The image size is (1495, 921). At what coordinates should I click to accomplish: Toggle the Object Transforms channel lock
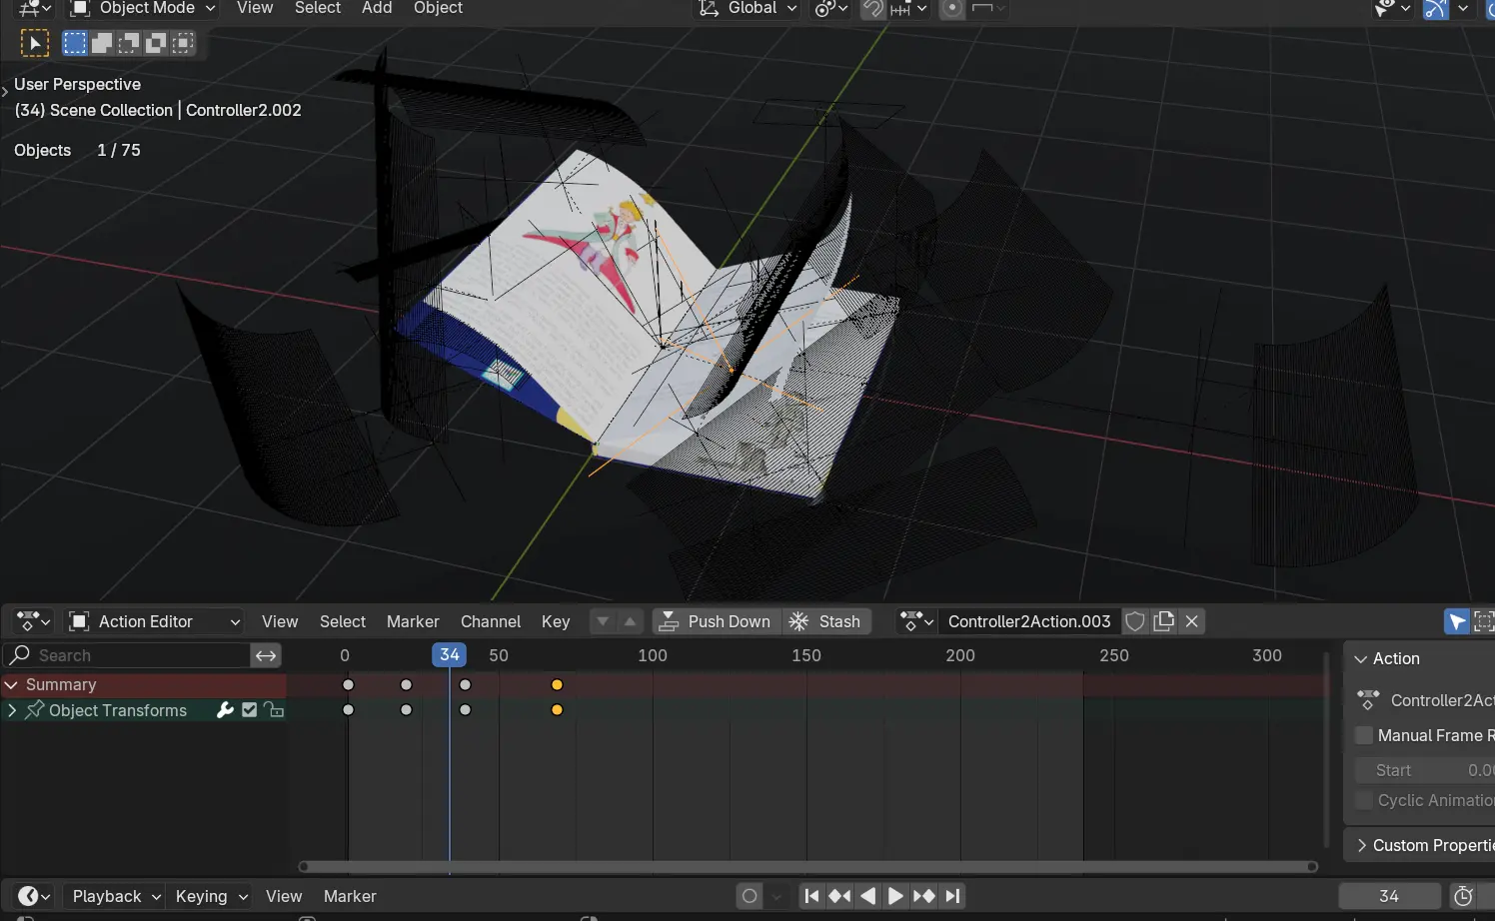pyautogui.click(x=274, y=710)
